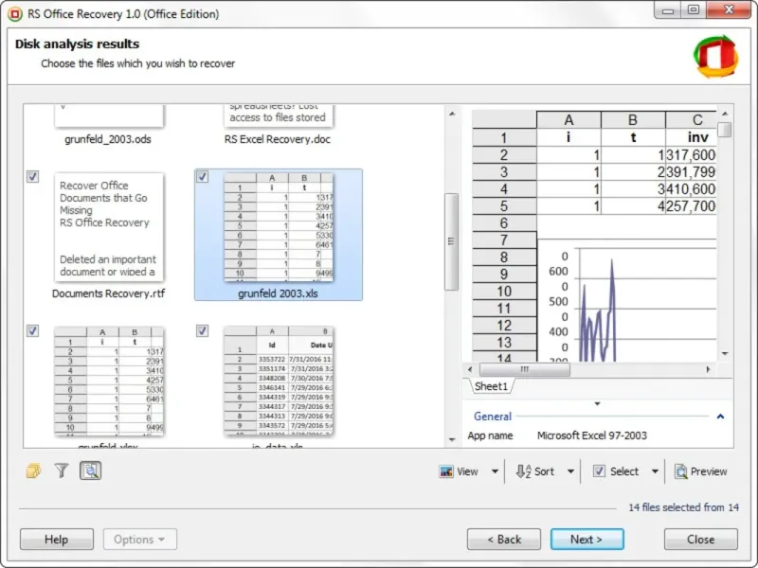This screenshot has height=568, width=758.
Task: Select the grunfeld_2003.ods file label
Action: point(108,139)
